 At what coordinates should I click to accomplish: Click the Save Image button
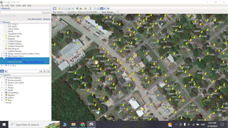pos(108,12)
